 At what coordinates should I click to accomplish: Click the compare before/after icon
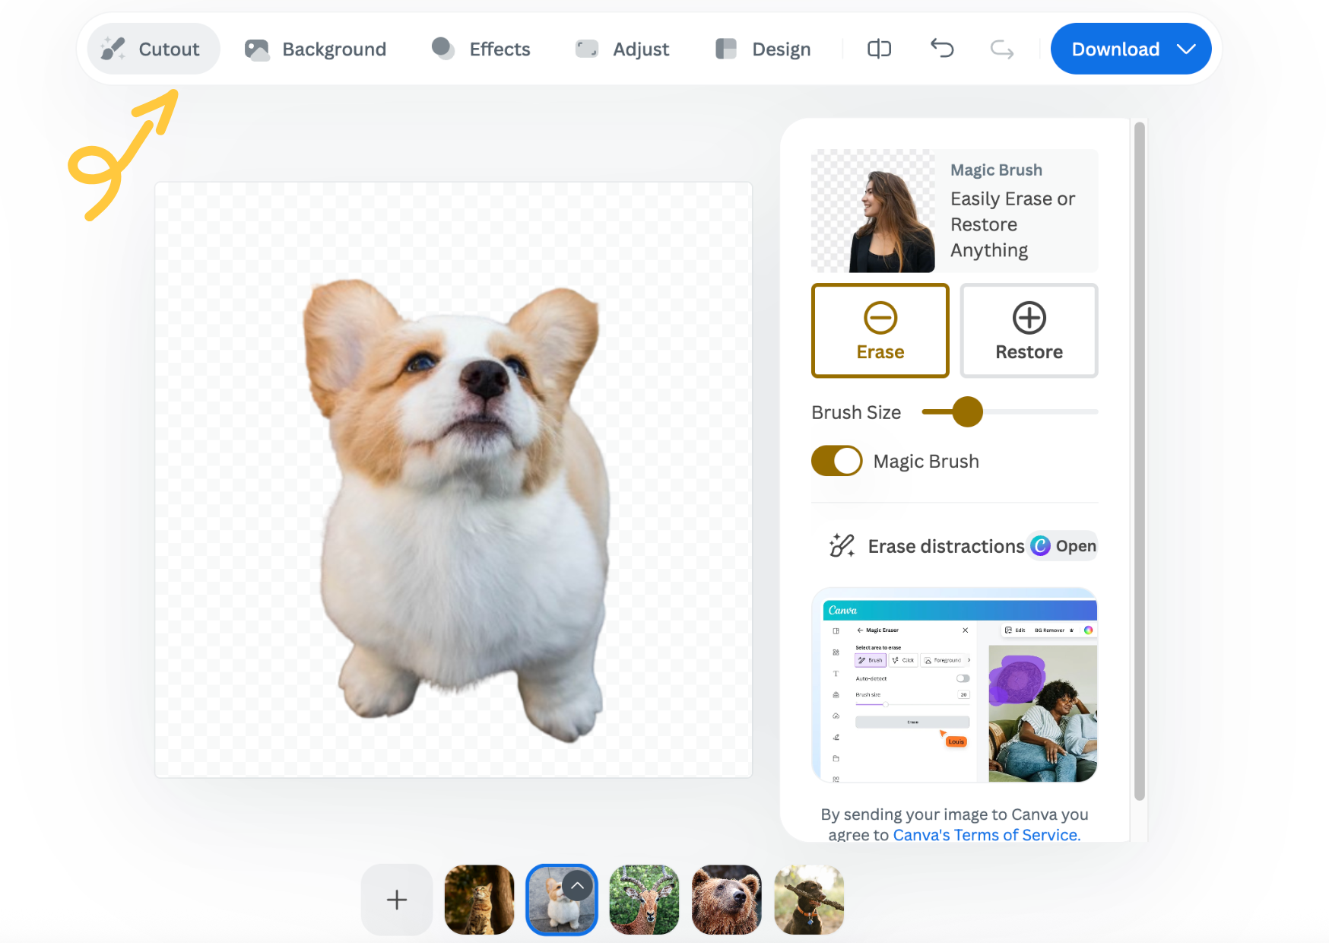(x=880, y=49)
